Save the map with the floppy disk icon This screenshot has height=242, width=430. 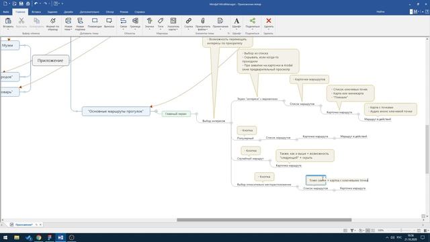pos(21,3)
